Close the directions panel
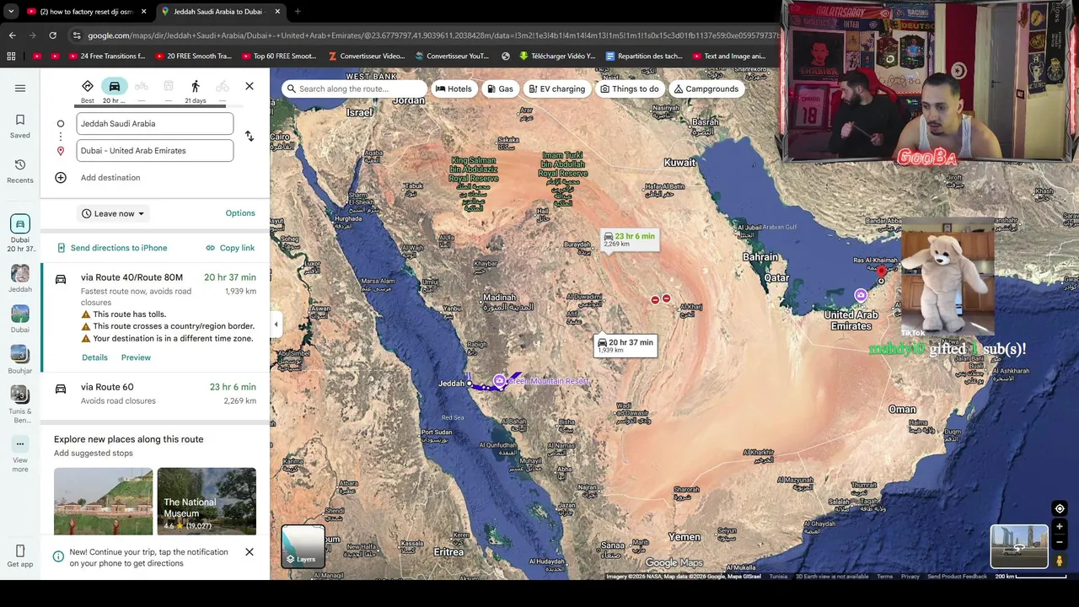The image size is (1079, 607). click(x=250, y=86)
